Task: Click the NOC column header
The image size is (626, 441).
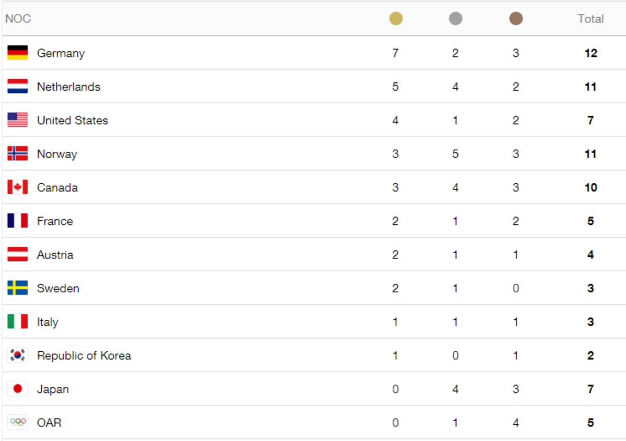Action: [x=18, y=19]
